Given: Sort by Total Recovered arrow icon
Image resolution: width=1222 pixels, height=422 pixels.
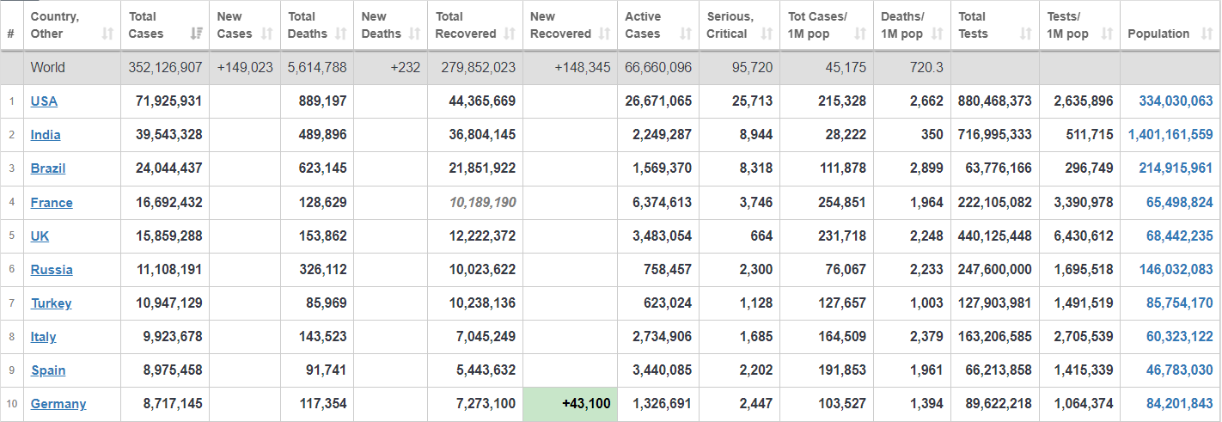Looking at the screenshot, I should (510, 34).
